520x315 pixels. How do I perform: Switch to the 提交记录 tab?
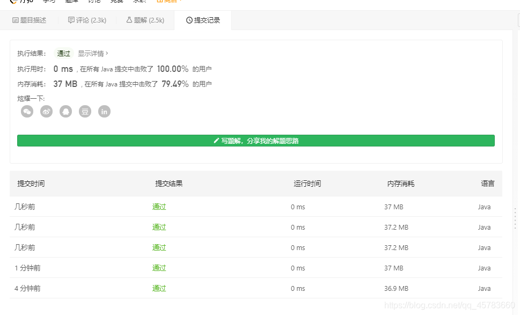(x=203, y=20)
